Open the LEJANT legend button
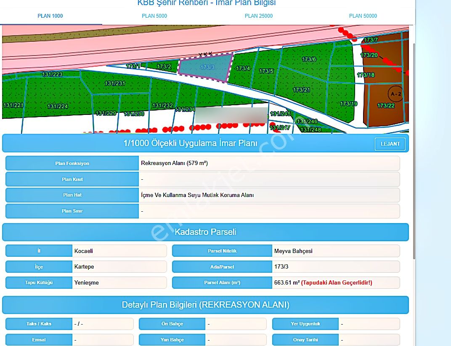 click(390, 144)
